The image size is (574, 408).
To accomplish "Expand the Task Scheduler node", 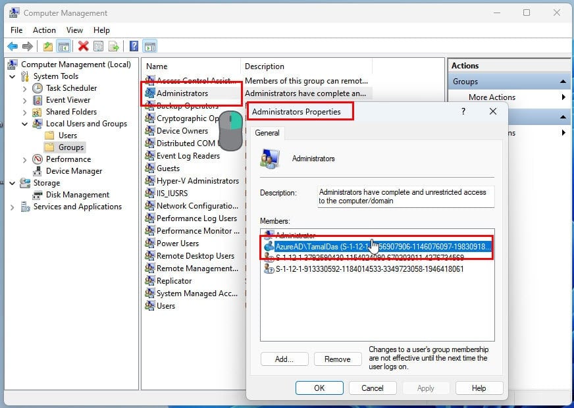I will coord(24,89).
